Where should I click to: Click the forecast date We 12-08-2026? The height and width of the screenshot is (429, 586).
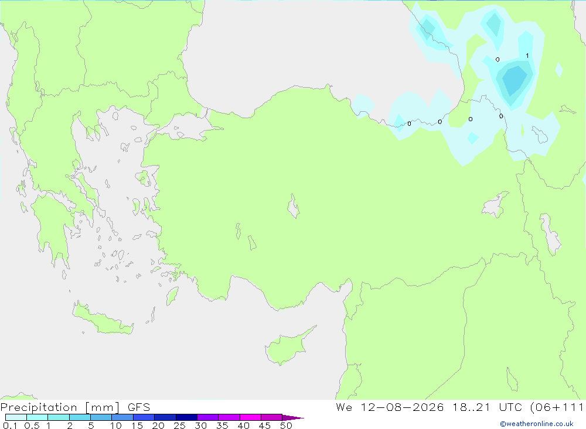coord(390,407)
